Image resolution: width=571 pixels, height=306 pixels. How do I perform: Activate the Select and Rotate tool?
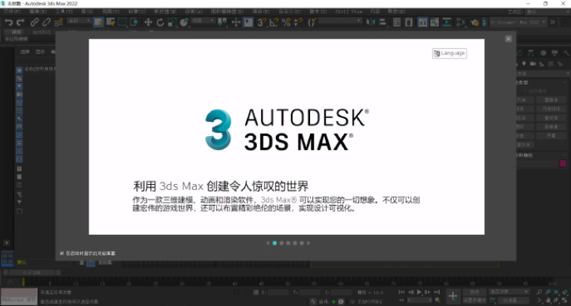pos(161,23)
